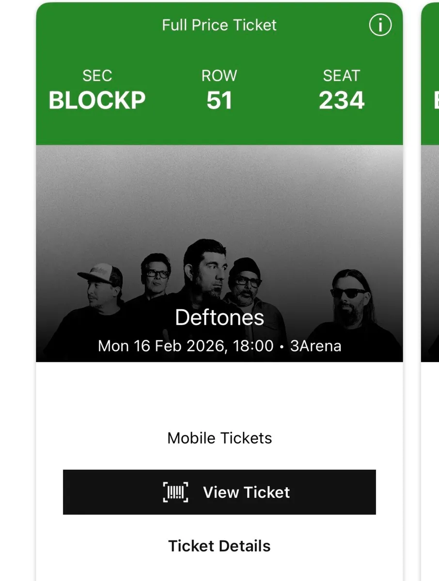This screenshot has height=581, width=439.
Task: Click the Full Price Ticket title
Action: point(219,25)
